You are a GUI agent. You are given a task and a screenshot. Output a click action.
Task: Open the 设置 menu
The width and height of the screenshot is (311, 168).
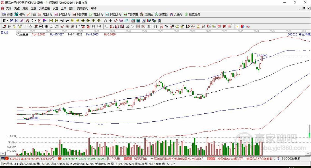(x=55, y=9)
